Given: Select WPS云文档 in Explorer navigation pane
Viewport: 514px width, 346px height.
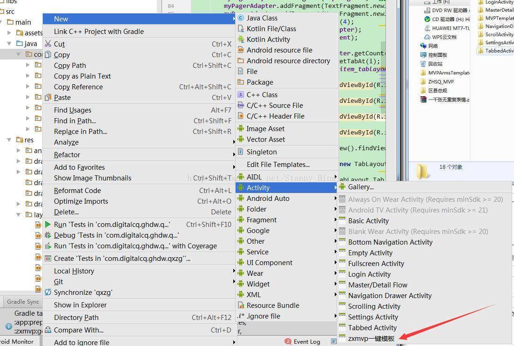Looking at the screenshot, I should [x=440, y=37].
